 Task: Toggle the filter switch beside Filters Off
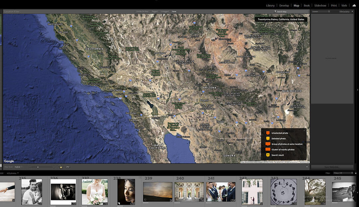(x=356, y=173)
